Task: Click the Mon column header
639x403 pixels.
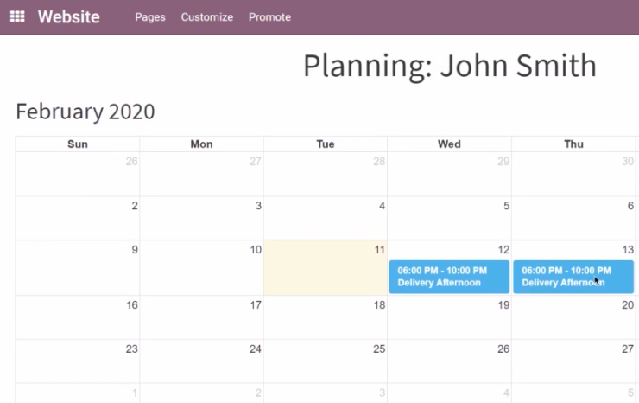Action: pyautogui.click(x=201, y=144)
